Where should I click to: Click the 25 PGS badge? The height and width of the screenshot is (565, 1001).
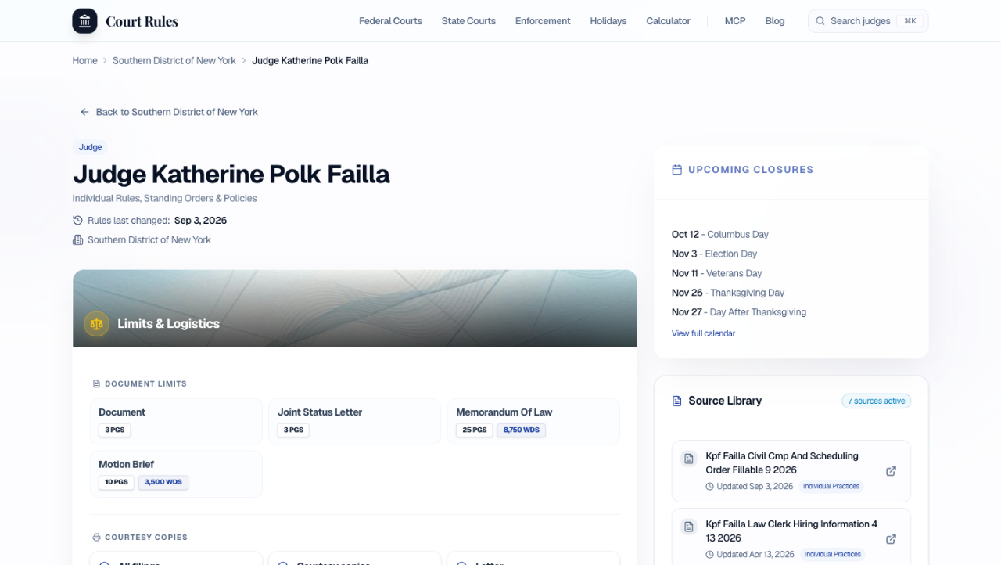click(x=474, y=430)
